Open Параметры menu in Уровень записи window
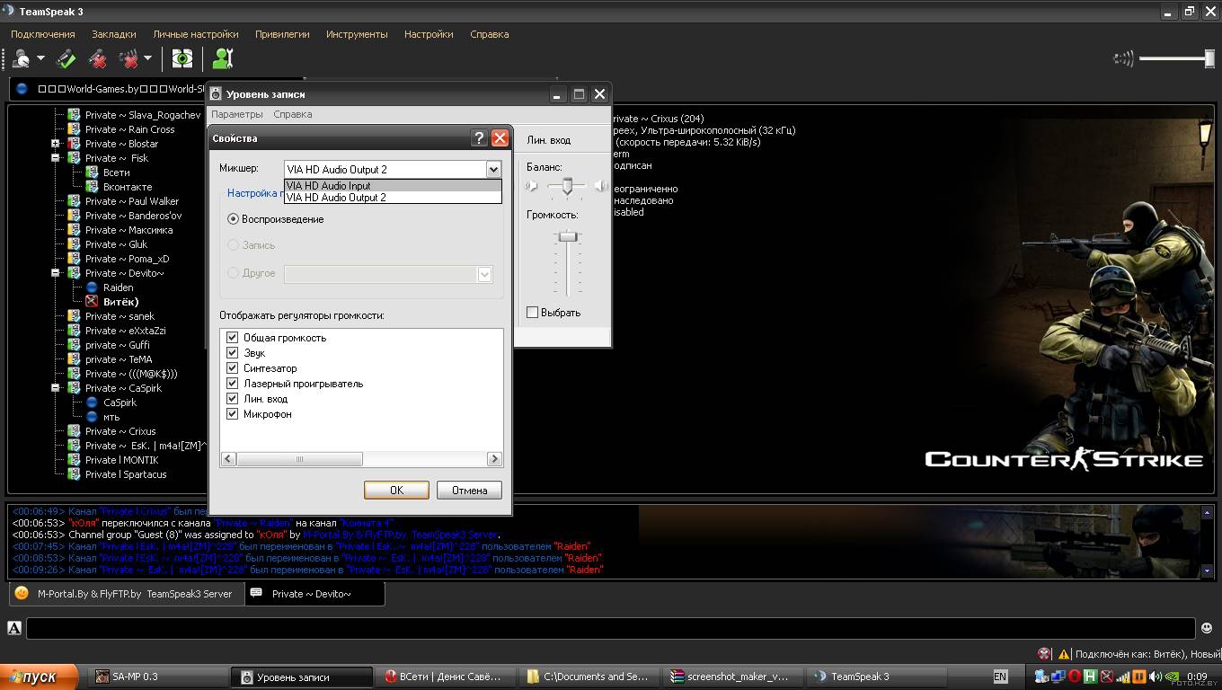 click(x=237, y=114)
